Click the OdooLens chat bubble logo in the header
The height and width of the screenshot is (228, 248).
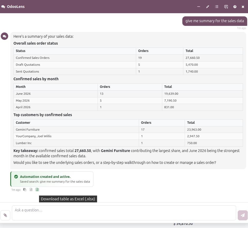click(x=3, y=7)
